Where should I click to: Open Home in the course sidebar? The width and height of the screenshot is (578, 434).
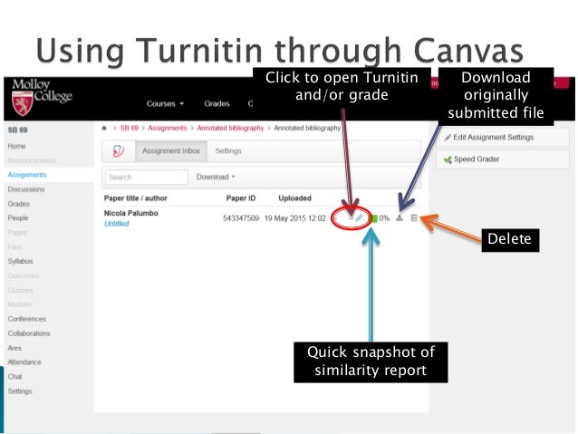pos(16,146)
